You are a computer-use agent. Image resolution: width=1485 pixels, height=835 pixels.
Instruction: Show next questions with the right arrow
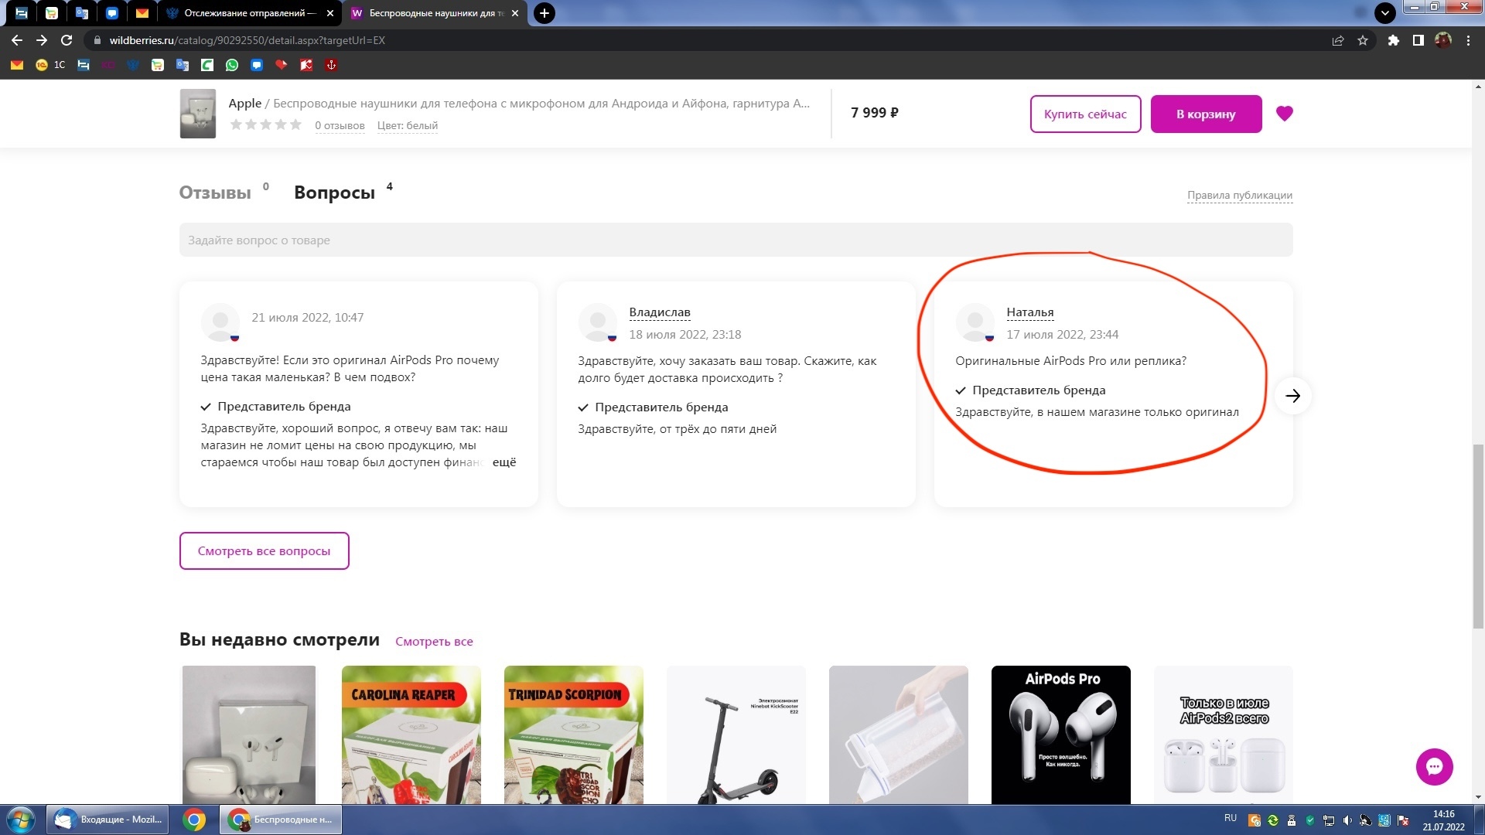tap(1293, 396)
